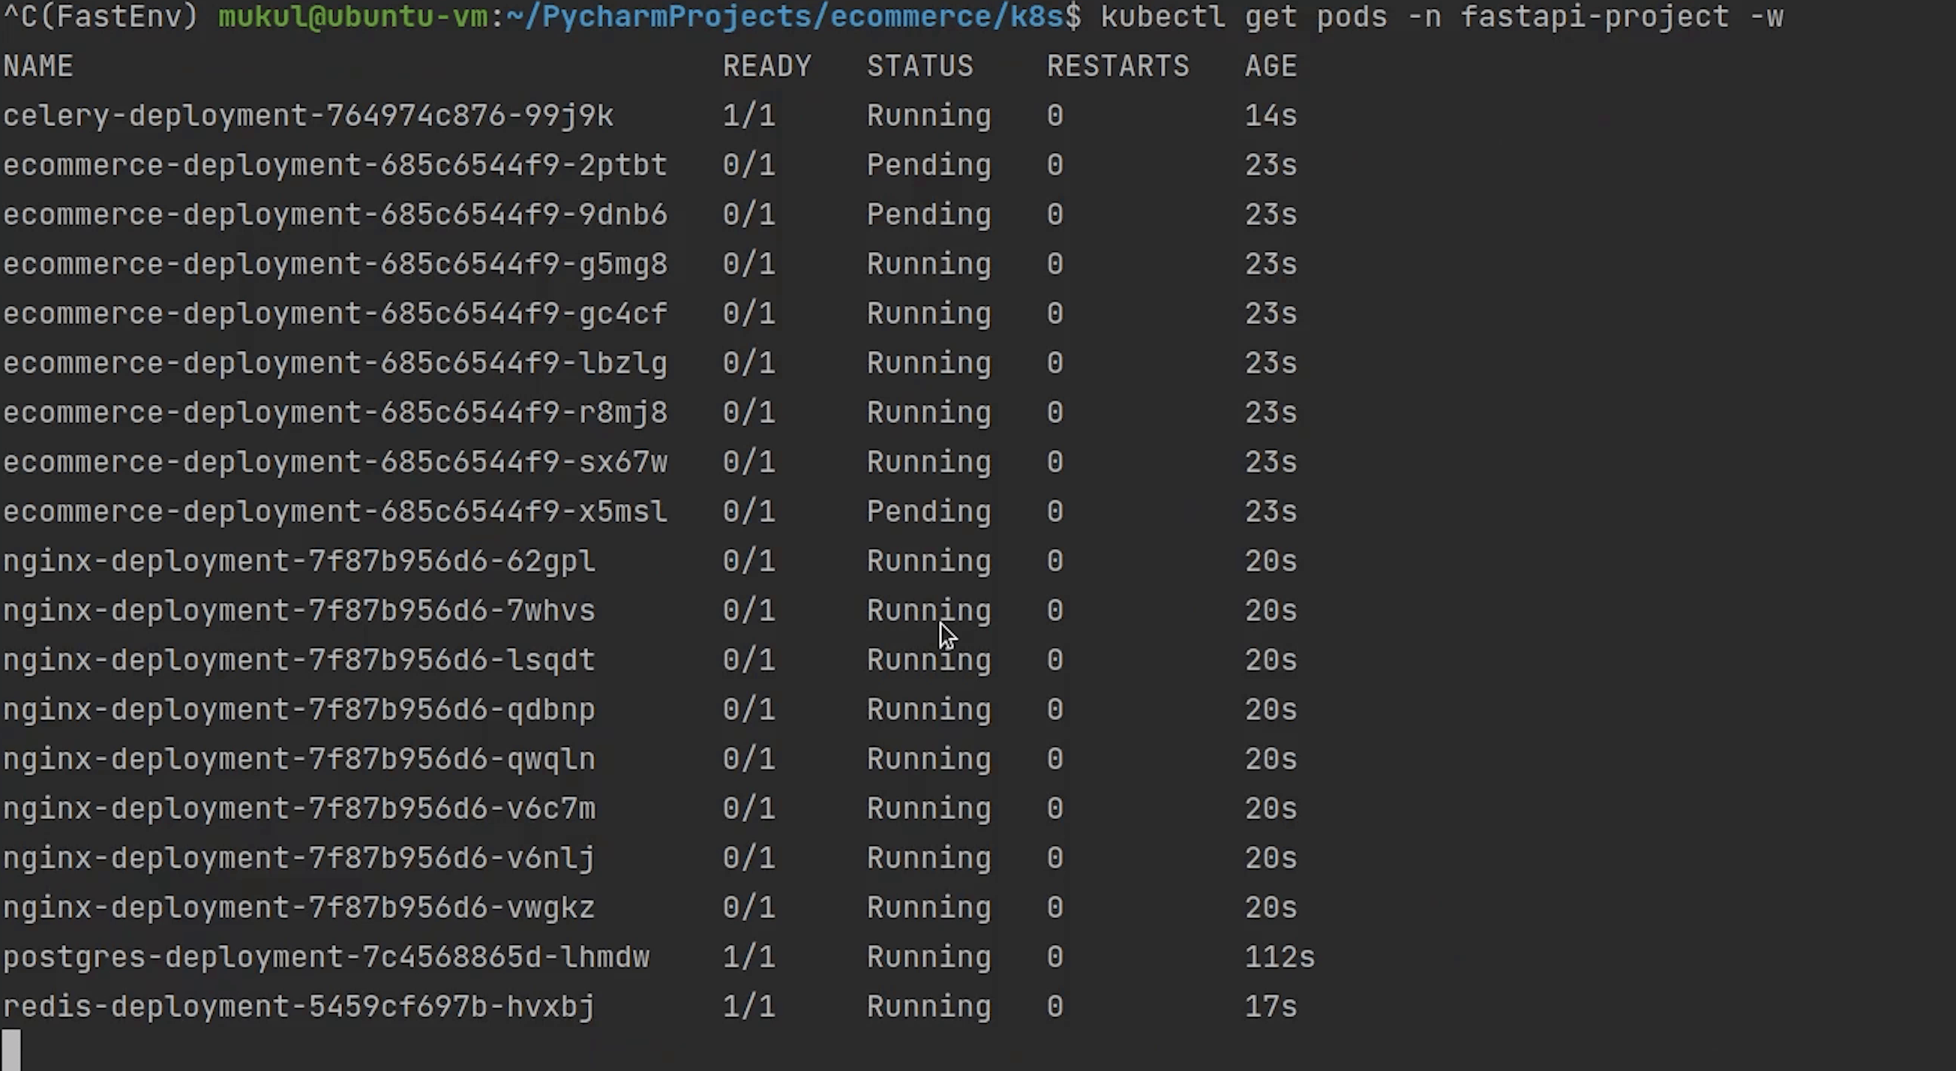Click the terminal cursor block below the output
Viewport: 1956px width, 1071px height.
coord(11,1050)
